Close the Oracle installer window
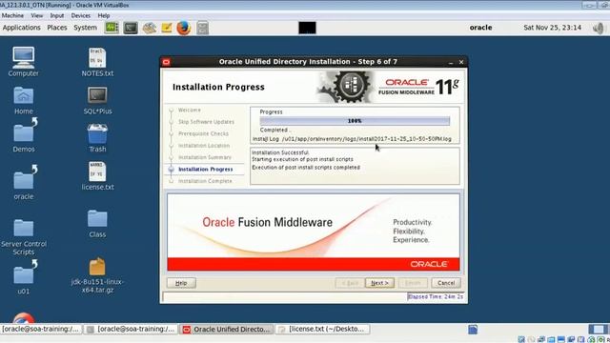 pos(461,62)
